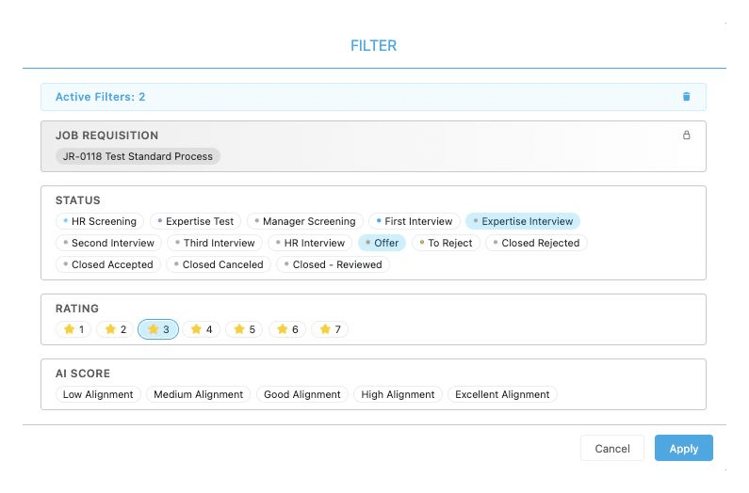
Task: Apply the selected filters
Action: pos(684,448)
